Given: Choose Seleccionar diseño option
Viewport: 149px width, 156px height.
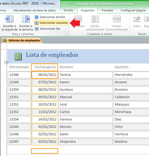Looking at the screenshot, I should click(x=50, y=17).
